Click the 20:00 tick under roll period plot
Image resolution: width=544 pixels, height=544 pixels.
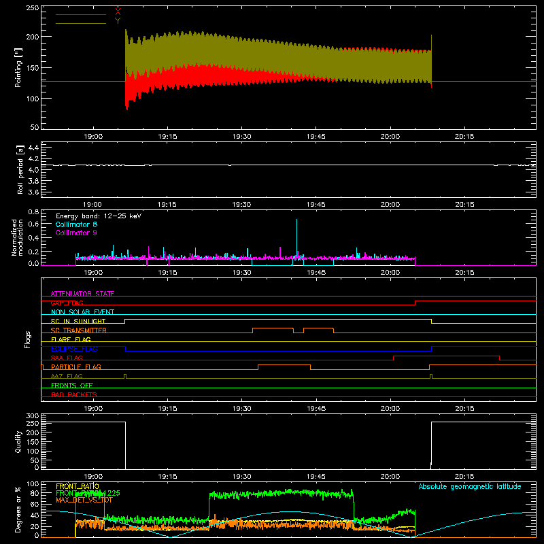[390, 205]
